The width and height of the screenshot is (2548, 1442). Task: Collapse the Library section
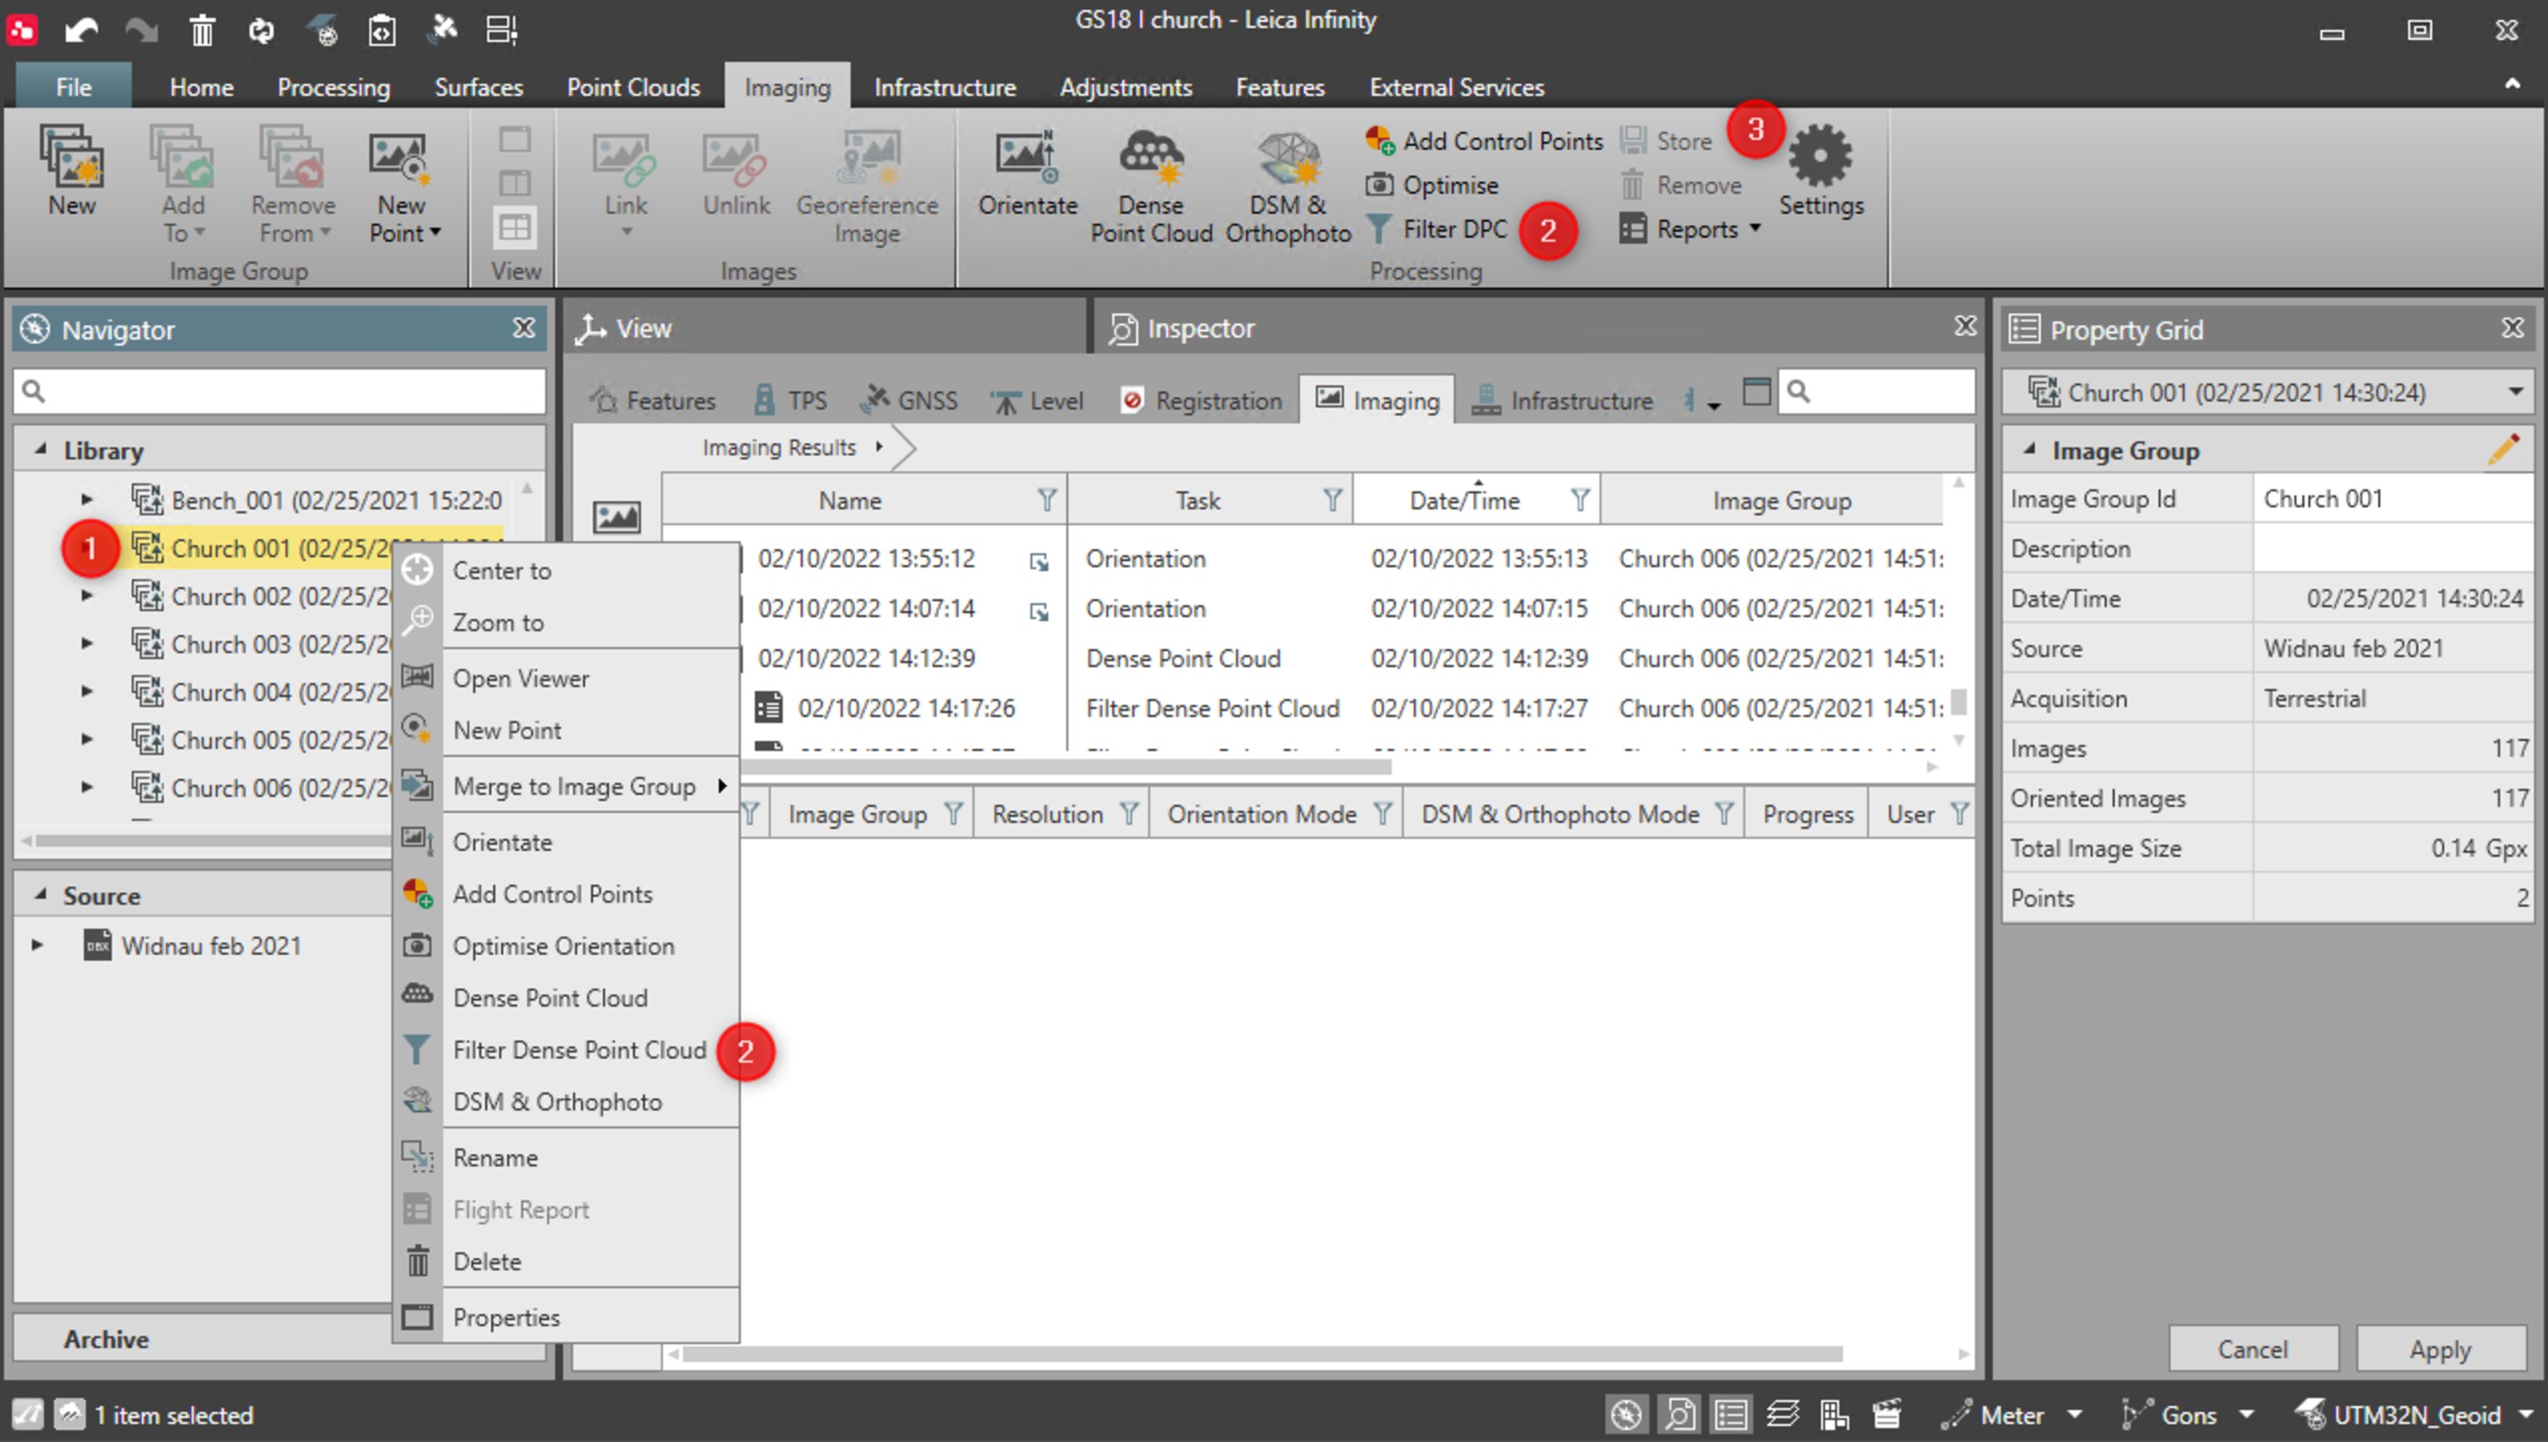coord(41,449)
